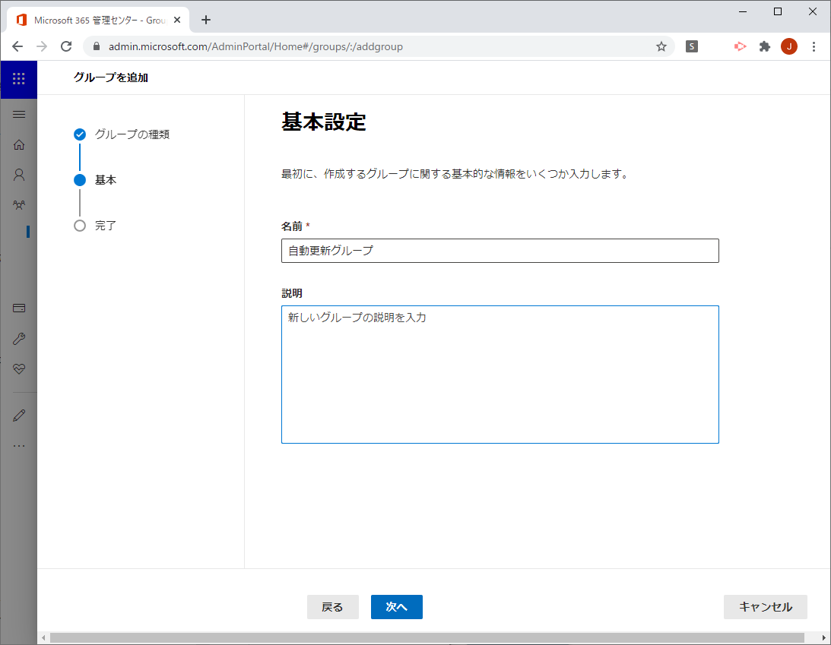
Task: Click the グループを追加 header title
Action: pos(111,77)
